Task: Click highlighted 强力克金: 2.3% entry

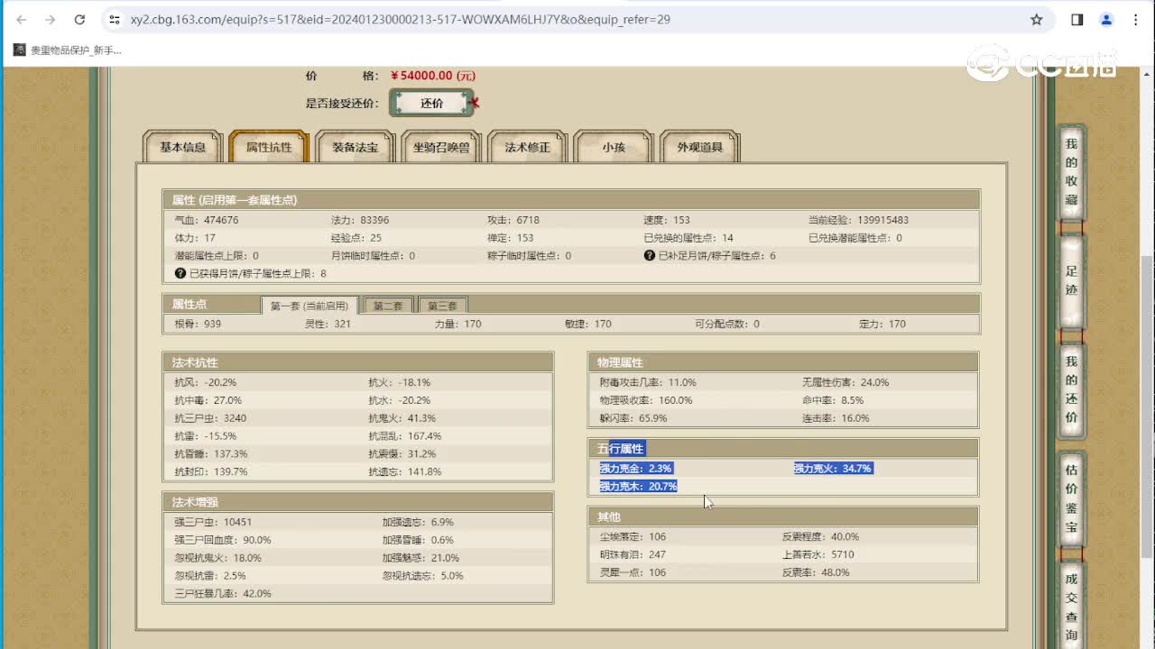Action: click(x=636, y=469)
